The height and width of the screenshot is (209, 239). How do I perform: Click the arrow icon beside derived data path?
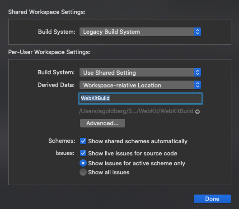click(197, 112)
